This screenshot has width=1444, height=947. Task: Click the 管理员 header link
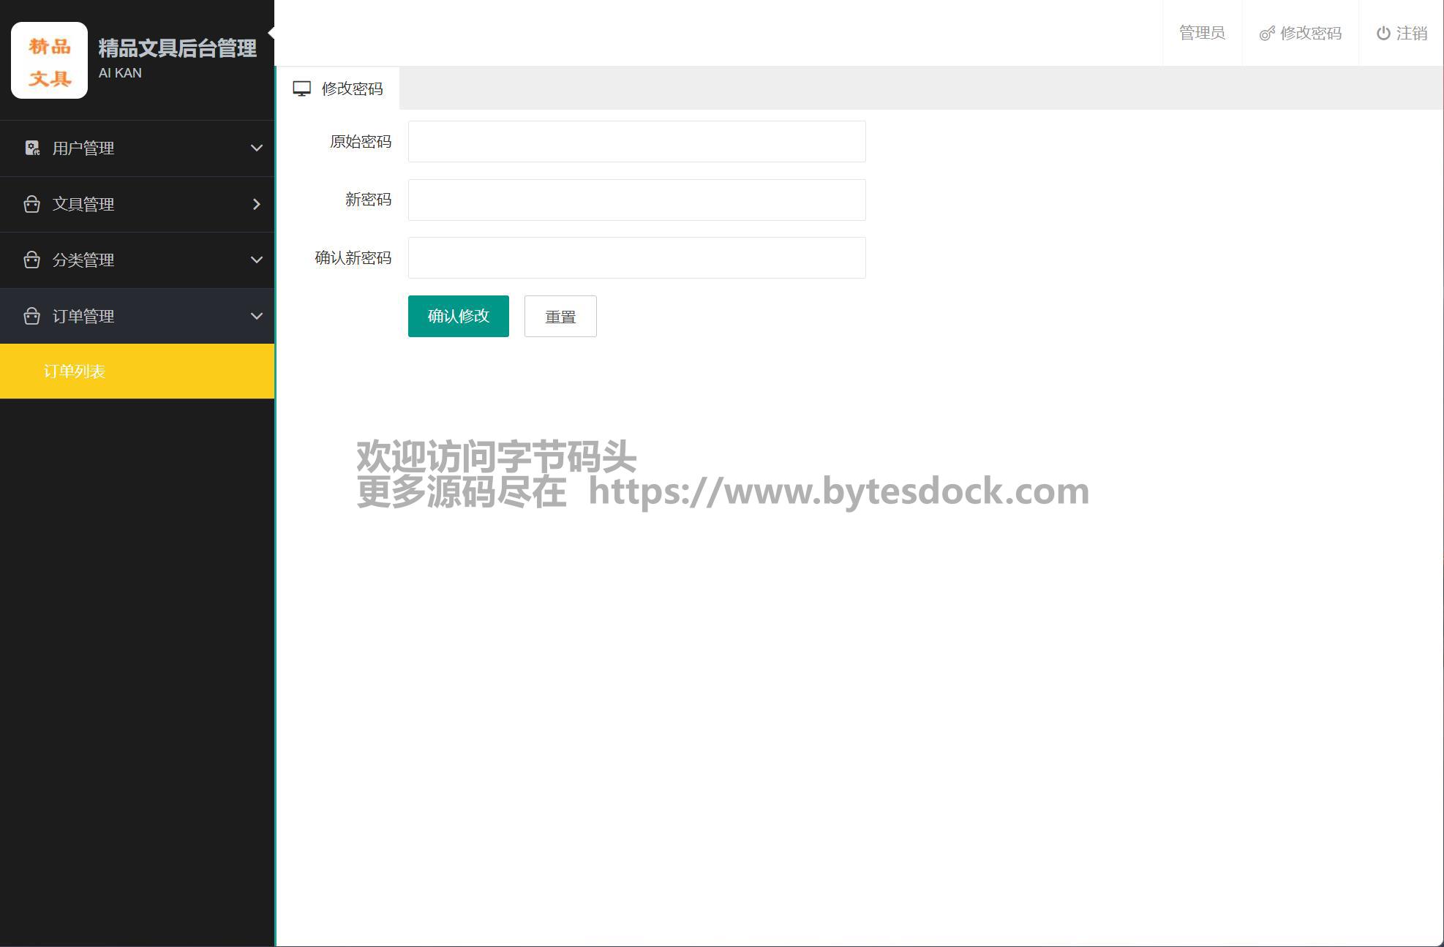1201,34
